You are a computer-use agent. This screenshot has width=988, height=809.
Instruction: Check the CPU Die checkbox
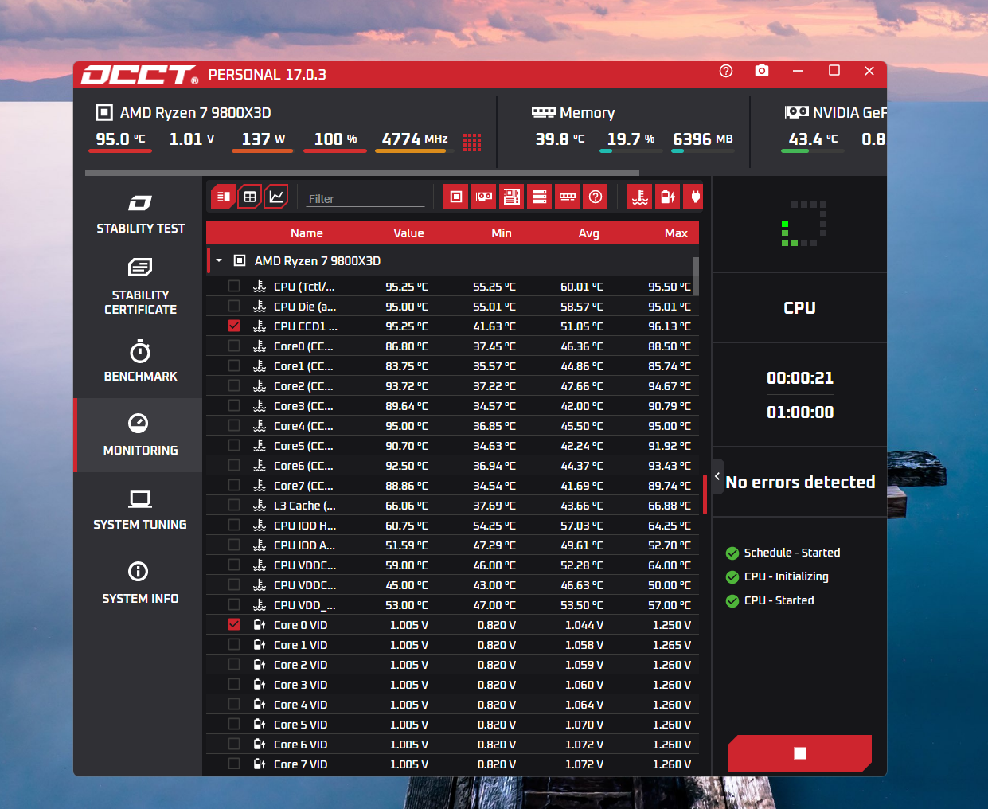click(234, 306)
